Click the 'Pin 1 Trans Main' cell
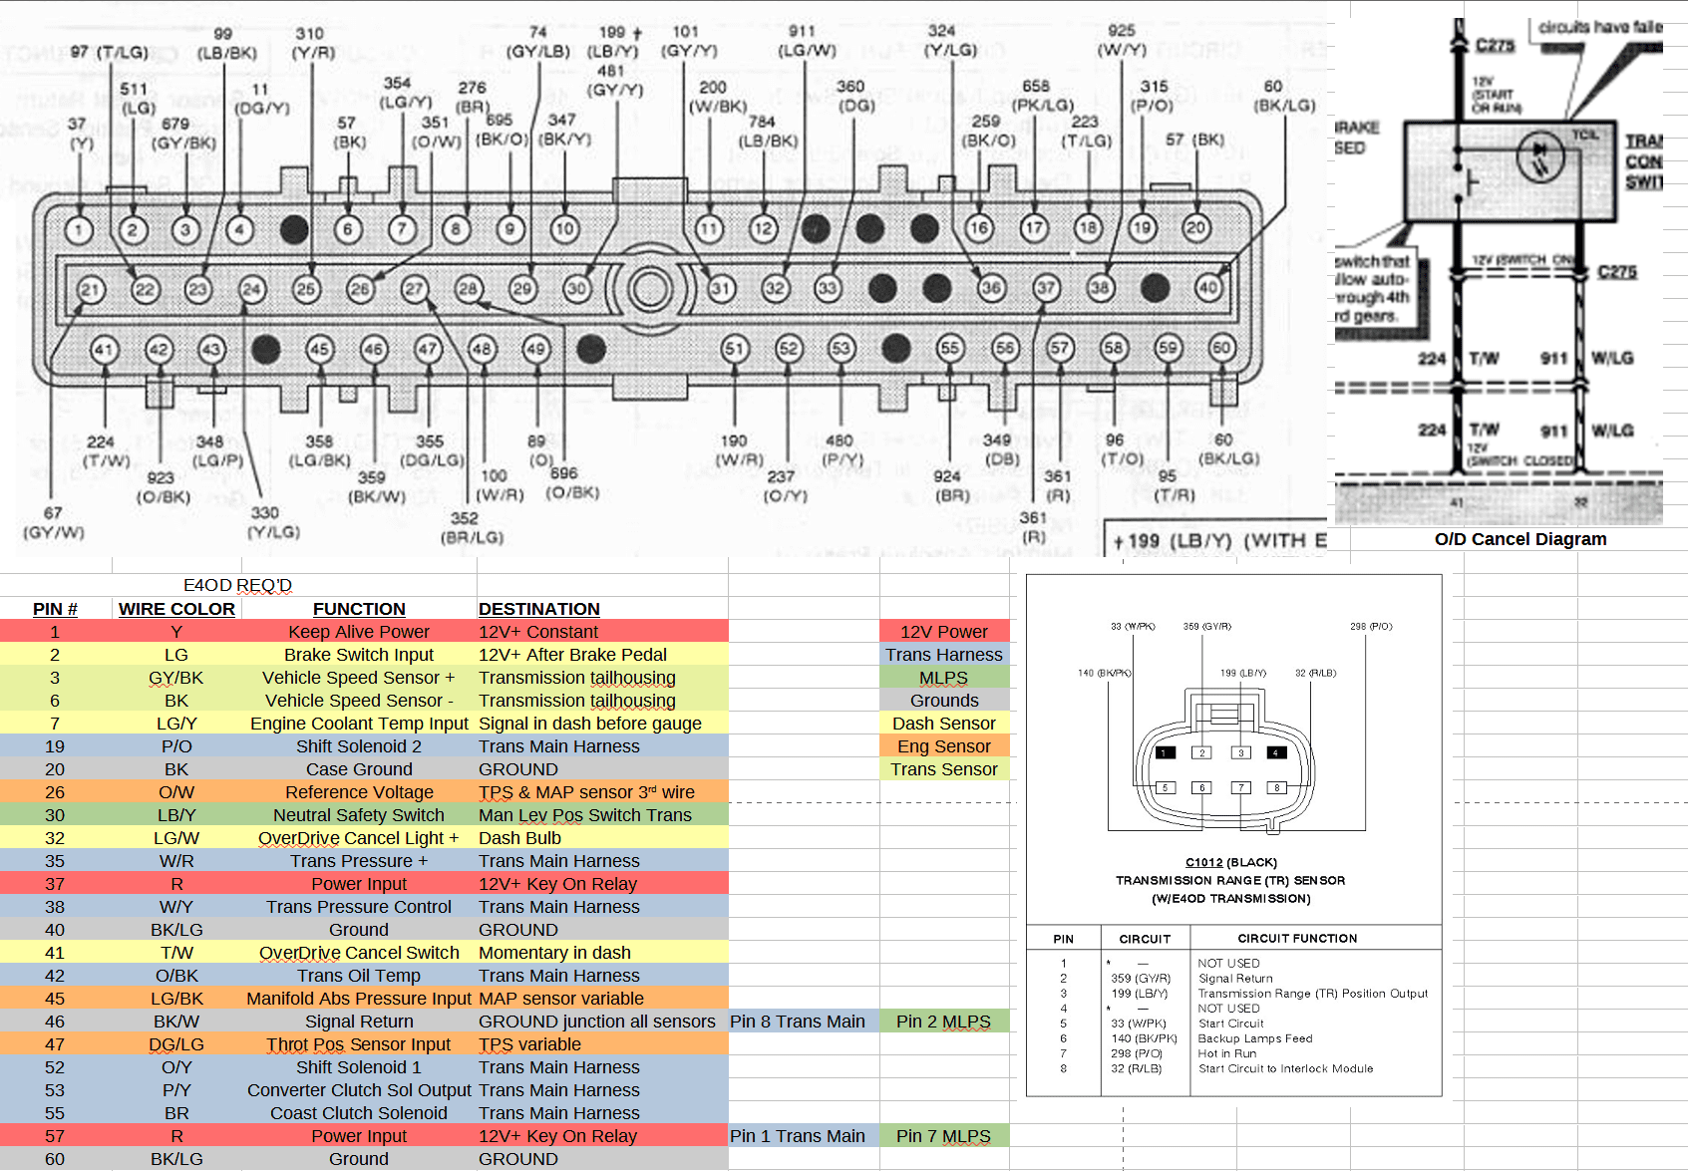The height and width of the screenshot is (1171, 1688). point(804,1136)
